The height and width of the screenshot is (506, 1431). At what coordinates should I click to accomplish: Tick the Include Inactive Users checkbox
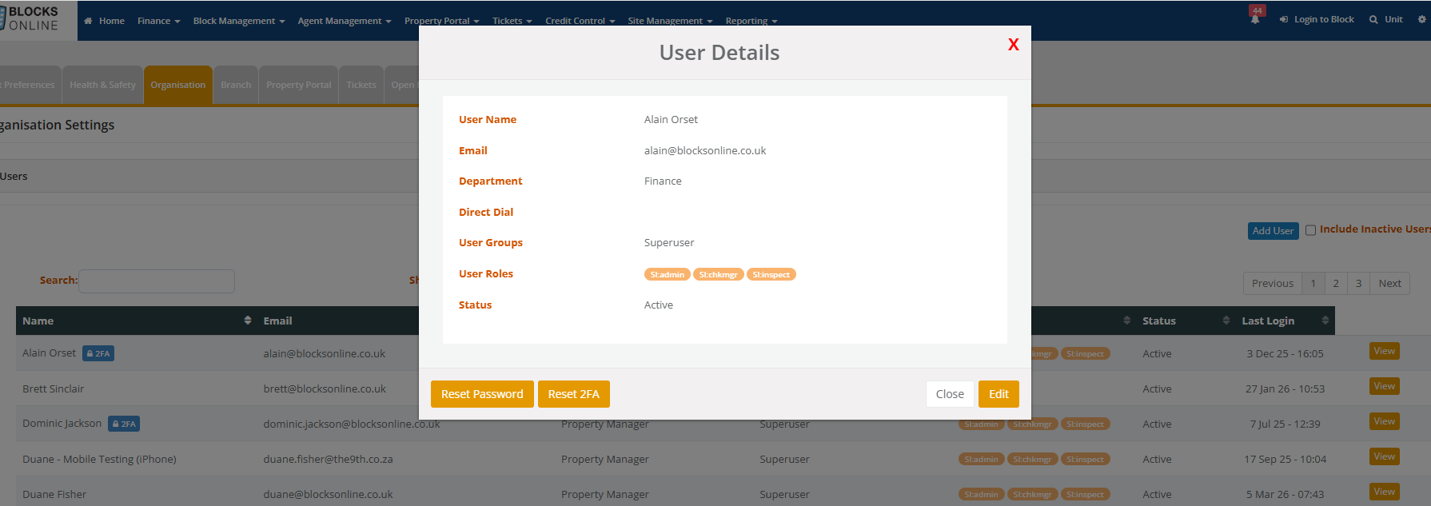(x=1310, y=230)
